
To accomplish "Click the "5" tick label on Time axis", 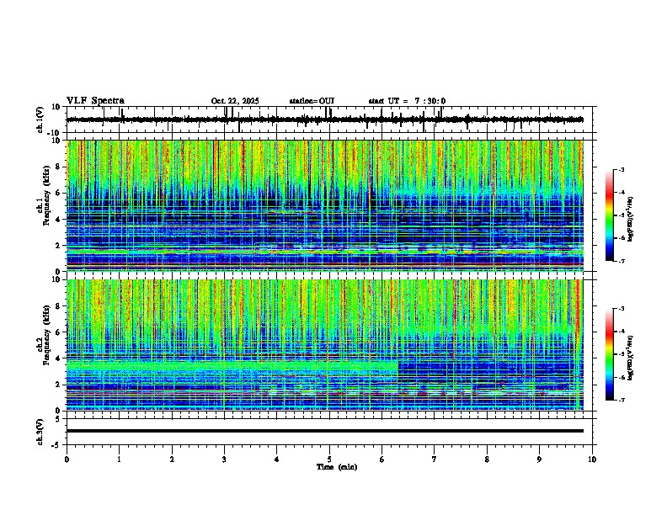I will tap(329, 459).
